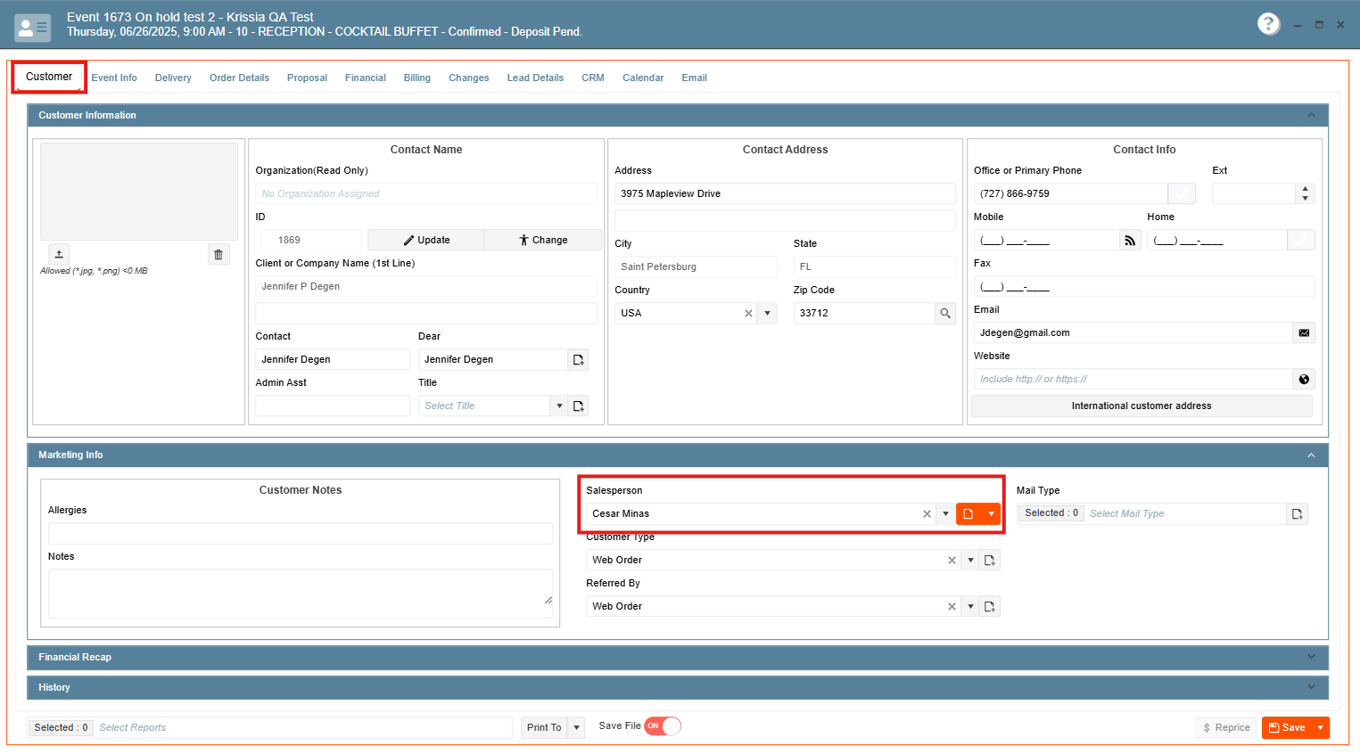Click the add icon beside Customer Type
This screenshot has height=754, width=1360.
[989, 560]
